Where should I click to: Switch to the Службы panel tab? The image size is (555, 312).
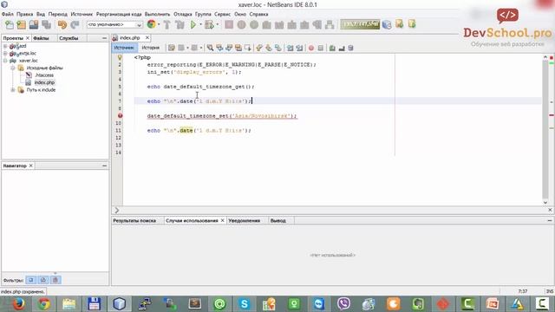click(x=69, y=38)
